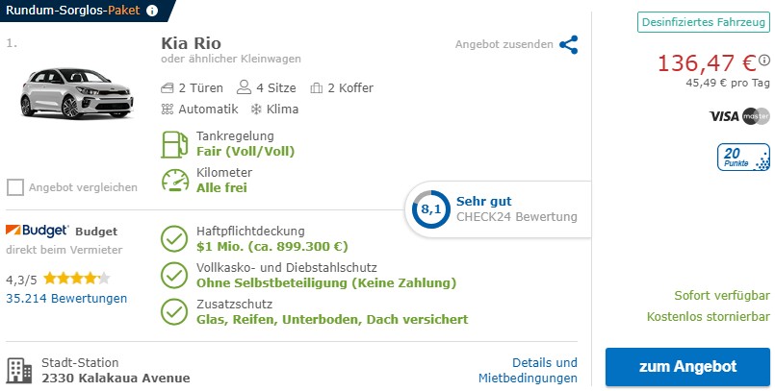The width and height of the screenshot is (775, 391).
Task: Tick the Angebot vergleichen checkbox
Action: tap(15, 187)
